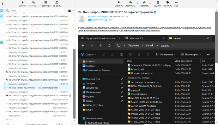Reply to all with Ответить в...
The width and height of the screenshot is (218, 125).
click(130, 4)
